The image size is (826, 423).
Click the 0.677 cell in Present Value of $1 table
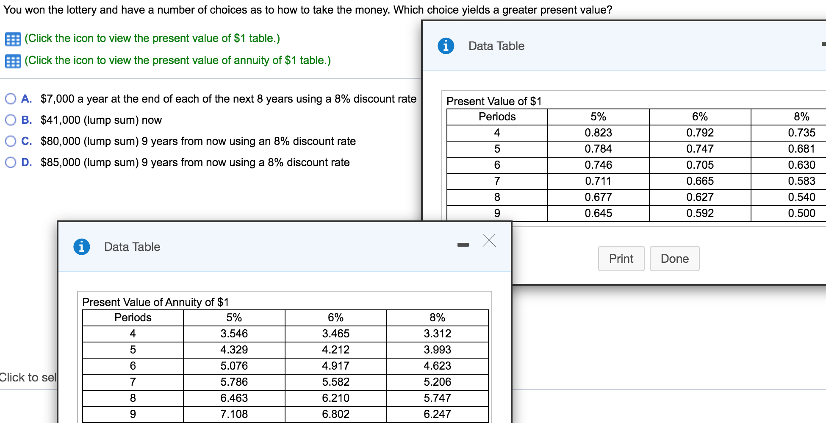[x=599, y=197]
